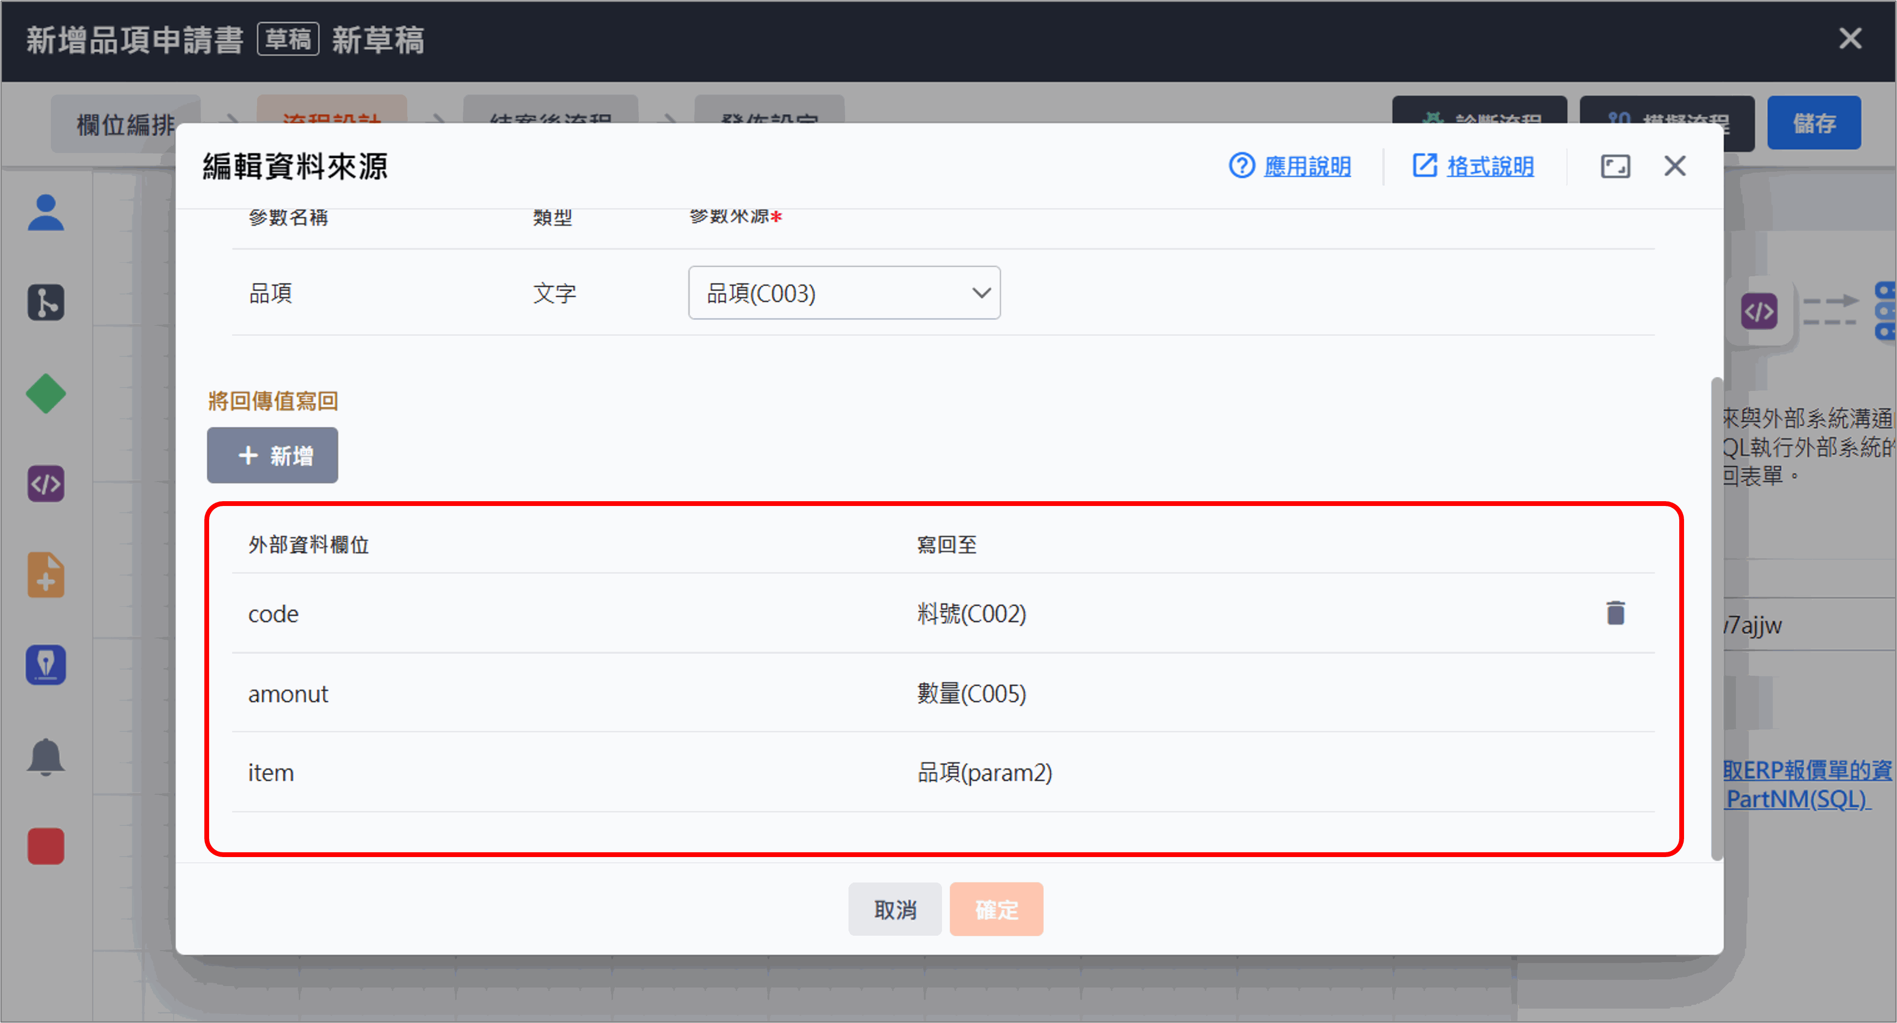Screen dimensions: 1897x1023
Task: Click the user node icon in sidebar
Action: coord(46,213)
